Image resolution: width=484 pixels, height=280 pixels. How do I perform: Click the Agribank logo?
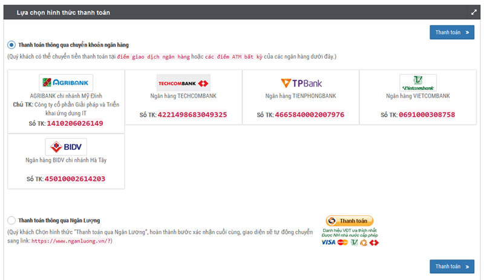66,82
